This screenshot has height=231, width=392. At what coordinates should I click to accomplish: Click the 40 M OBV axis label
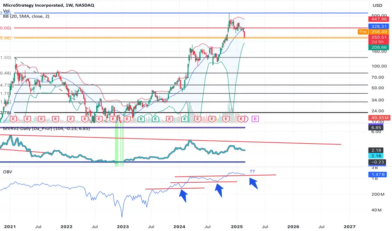pos(376,210)
